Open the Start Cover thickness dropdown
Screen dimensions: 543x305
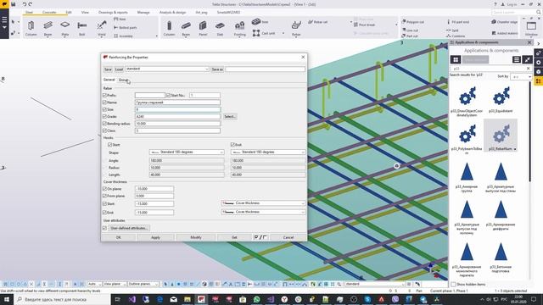[x=263, y=203]
